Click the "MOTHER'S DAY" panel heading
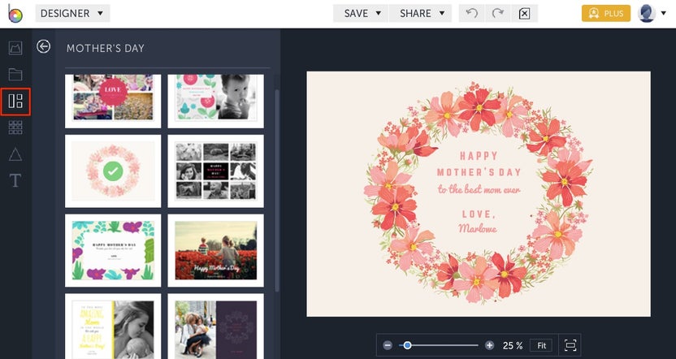Image resolution: width=676 pixels, height=359 pixels. coord(106,48)
